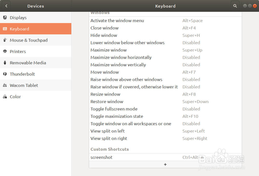Click the Displays monitor icon in the sidebar
This screenshot has width=259, height=176.
click(x=5, y=18)
